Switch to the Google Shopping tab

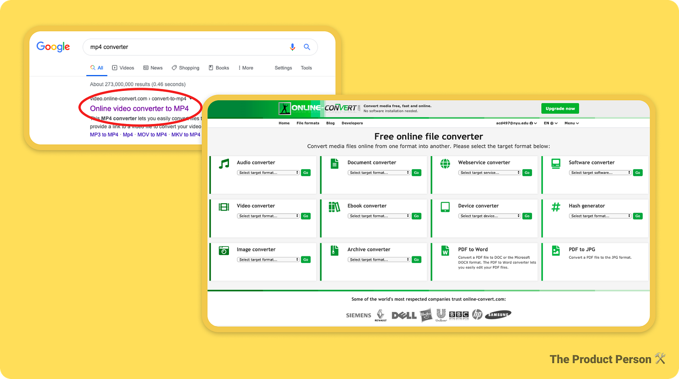185,68
